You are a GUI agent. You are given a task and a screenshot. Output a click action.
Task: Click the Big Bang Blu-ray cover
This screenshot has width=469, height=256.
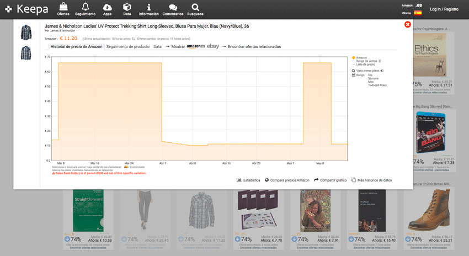pyautogui.click(x=430, y=133)
